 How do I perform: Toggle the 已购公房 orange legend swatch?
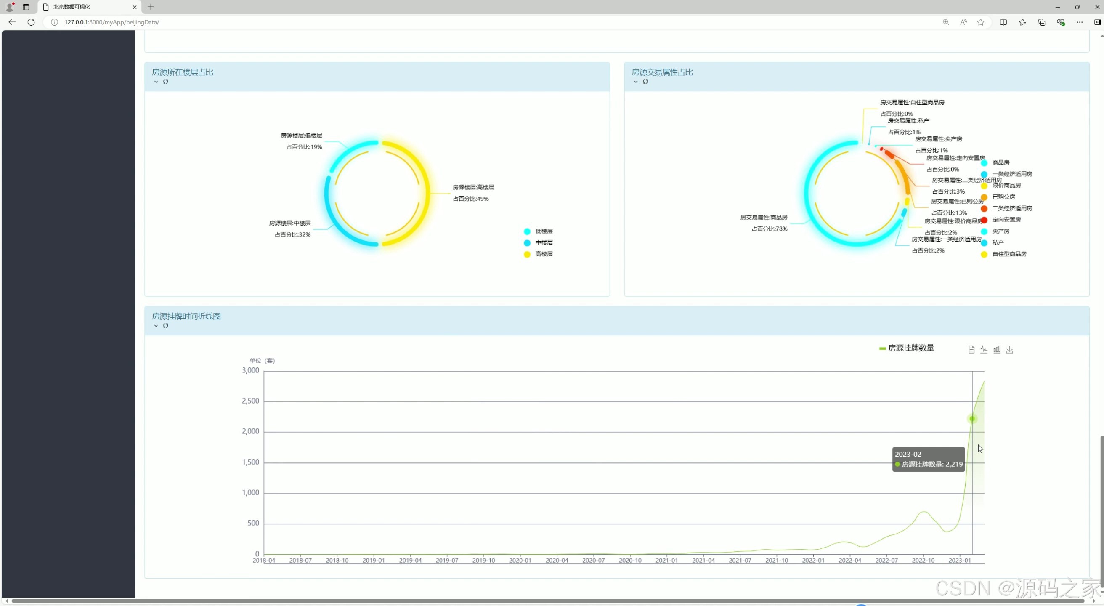[984, 197]
